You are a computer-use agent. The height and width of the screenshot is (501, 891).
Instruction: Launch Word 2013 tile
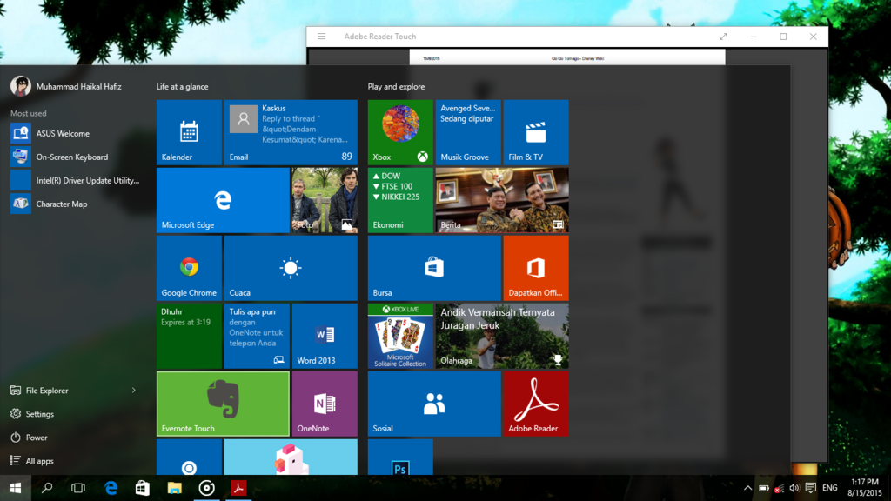pyautogui.click(x=325, y=336)
